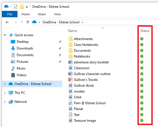The height and width of the screenshot is (127, 158).
Task: Open the Quick Access Toolbar dropdown arrow
Action: (x=27, y=7)
